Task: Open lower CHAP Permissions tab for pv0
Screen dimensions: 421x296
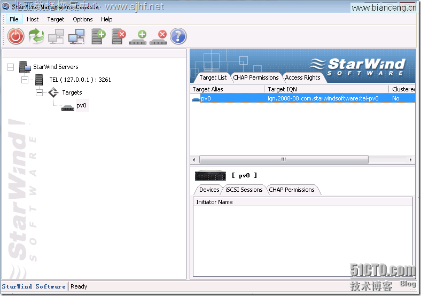Action: [x=292, y=190]
